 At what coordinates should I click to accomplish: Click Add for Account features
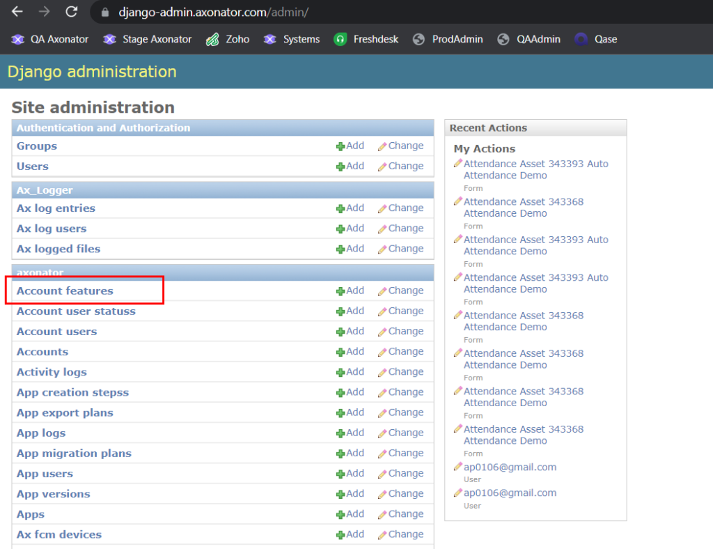click(350, 291)
